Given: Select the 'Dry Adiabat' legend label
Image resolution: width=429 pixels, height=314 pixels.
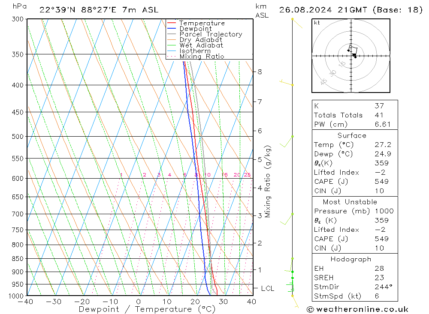Looking at the screenshot, I should coord(201,40).
